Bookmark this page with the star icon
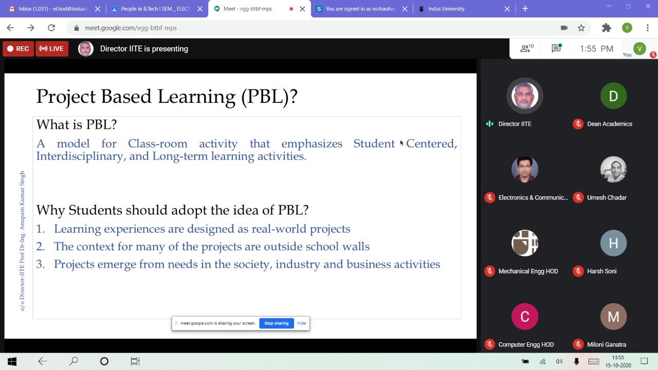658x370 pixels. pos(581,28)
